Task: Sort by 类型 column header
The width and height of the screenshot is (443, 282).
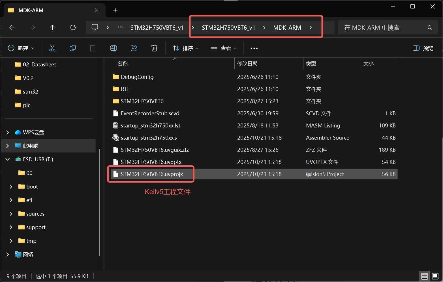Action: tap(311, 64)
